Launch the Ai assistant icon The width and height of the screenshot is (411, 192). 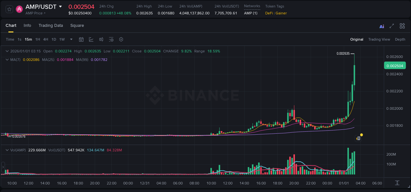(x=382, y=26)
